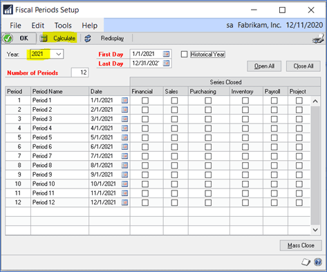Open calendar icon for Period 8 date
The width and height of the screenshot is (327, 272).
click(124, 165)
